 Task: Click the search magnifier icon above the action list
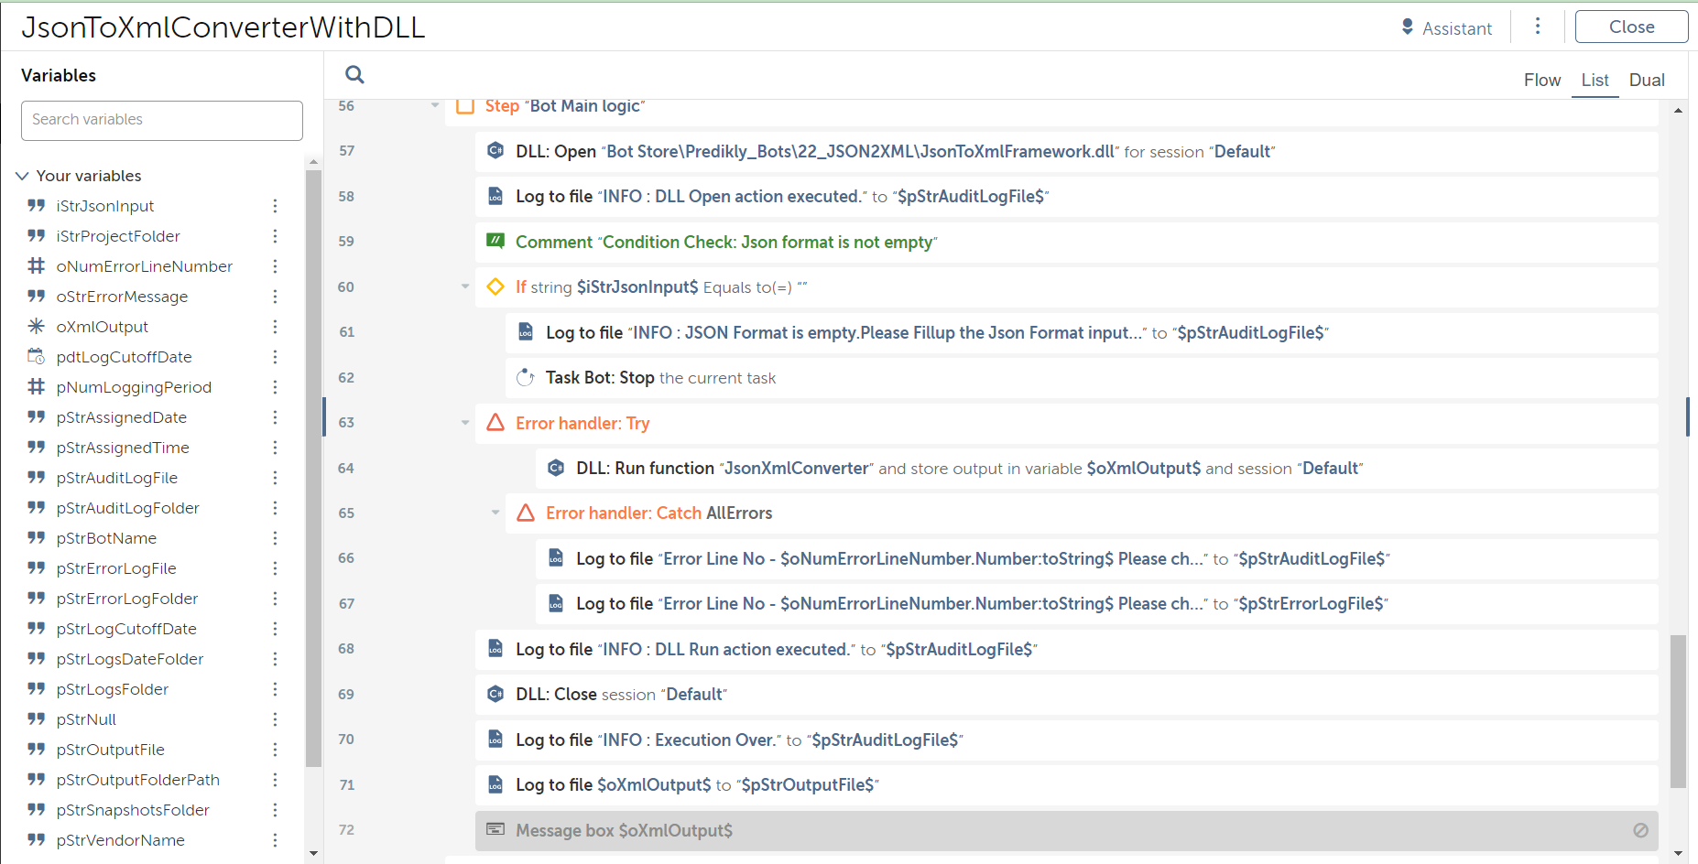(354, 75)
